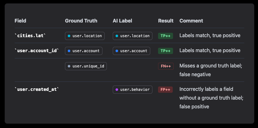Viewport: 258px width, 128px height.
Task: Click the TP++ badge in user.account_id row
Action: 165,51
